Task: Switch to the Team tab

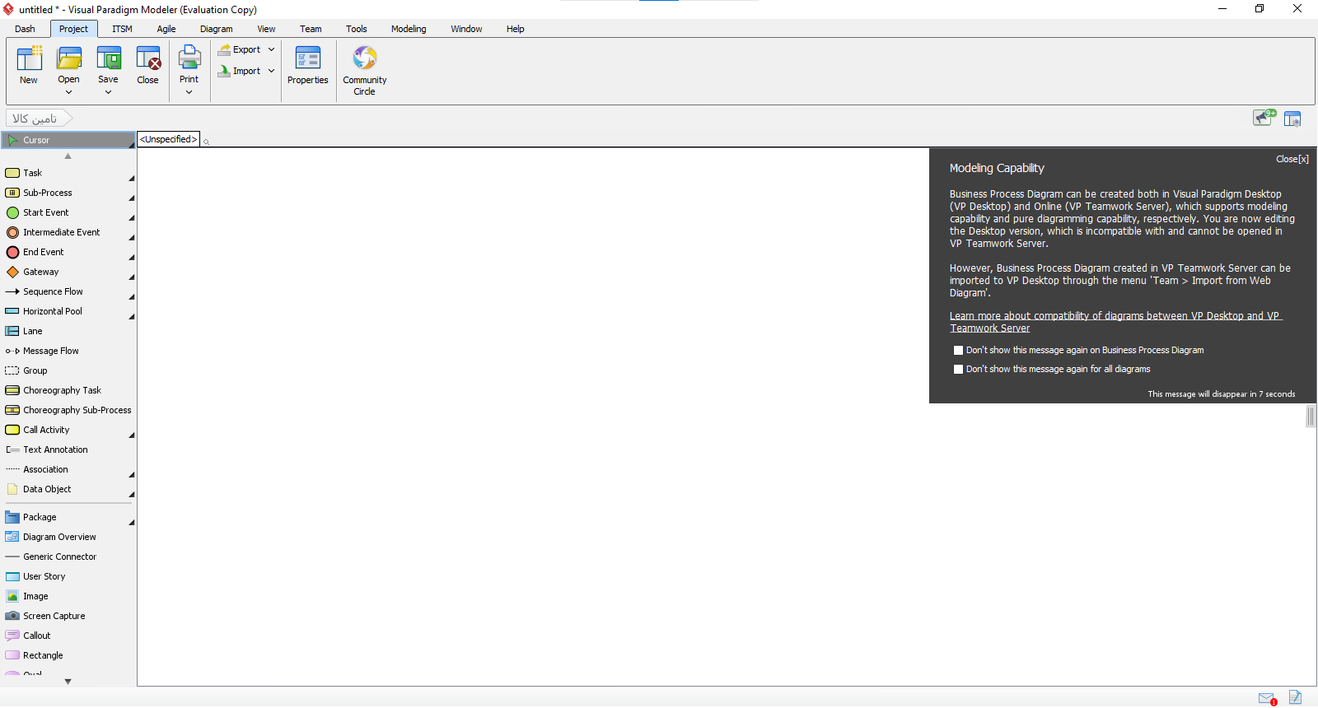Action: coord(311,29)
